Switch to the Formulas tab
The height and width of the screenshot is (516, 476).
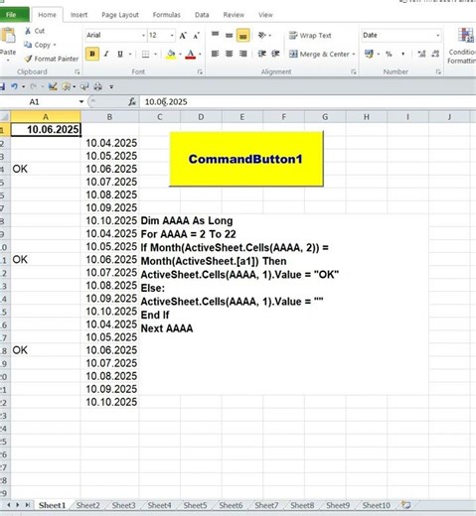click(167, 15)
